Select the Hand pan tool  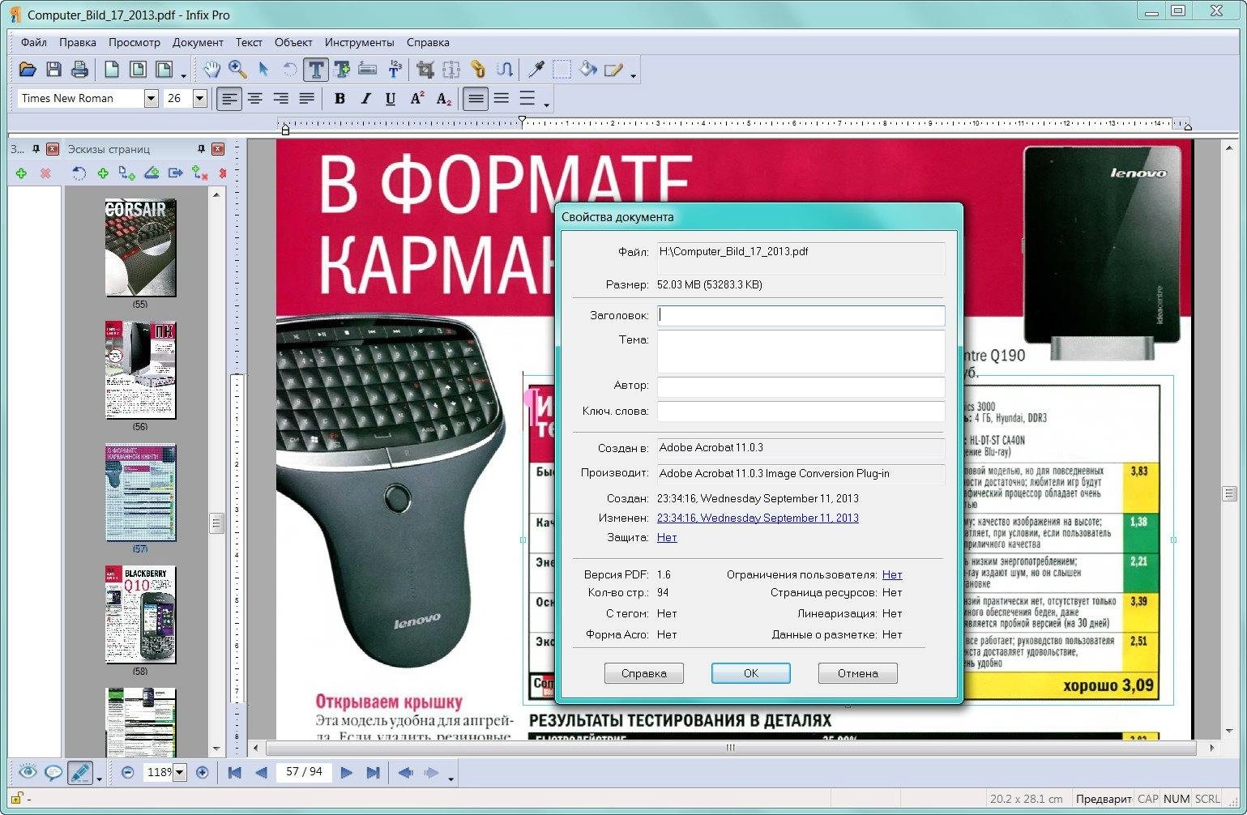211,70
